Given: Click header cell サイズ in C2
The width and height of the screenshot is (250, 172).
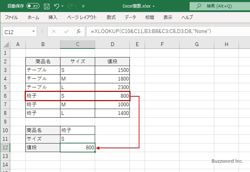Looking at the screenshot, I should click(x=78, y=62).
